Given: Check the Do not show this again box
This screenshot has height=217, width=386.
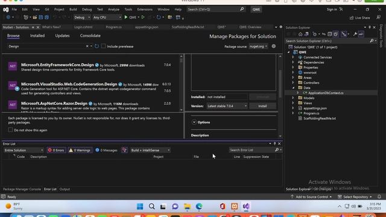Looking at the screenshot, I should pyautogui.click(x=10, y=130).
